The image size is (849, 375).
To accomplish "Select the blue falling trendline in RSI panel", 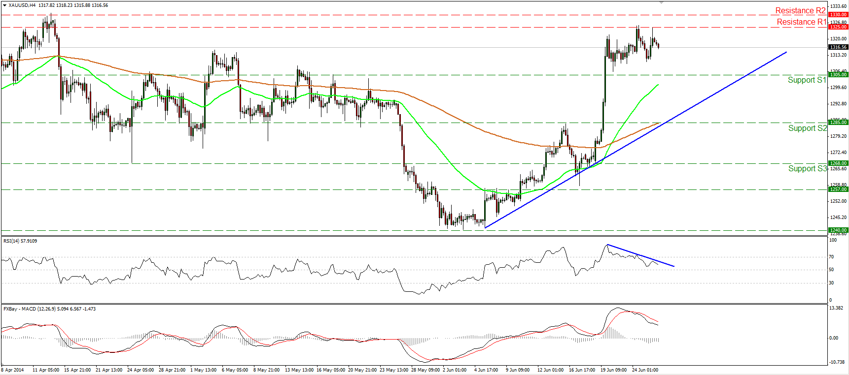I will [640, 255].
